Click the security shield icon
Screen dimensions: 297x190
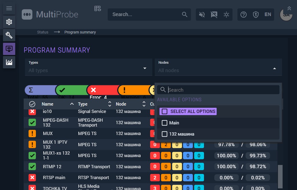(x=256, y=15)
